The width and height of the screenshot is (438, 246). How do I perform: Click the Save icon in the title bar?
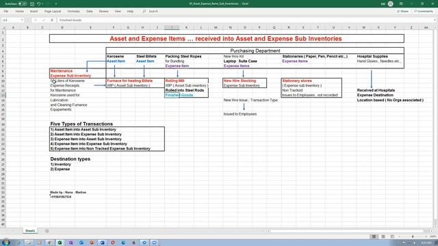(x=32, y=3)
